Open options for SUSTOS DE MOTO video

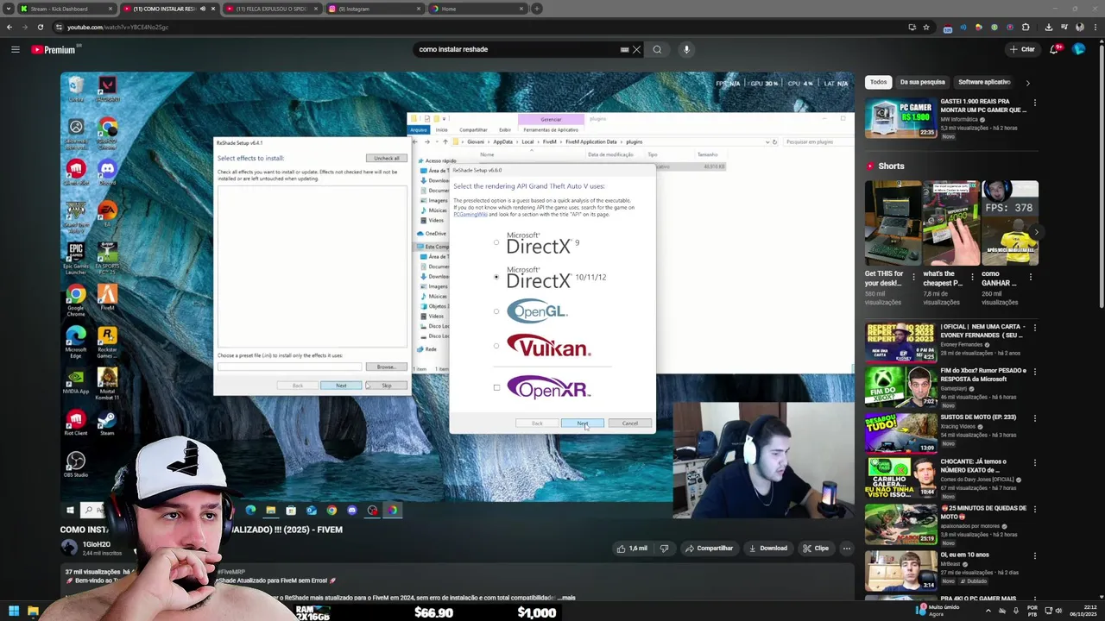[1034, 417]
